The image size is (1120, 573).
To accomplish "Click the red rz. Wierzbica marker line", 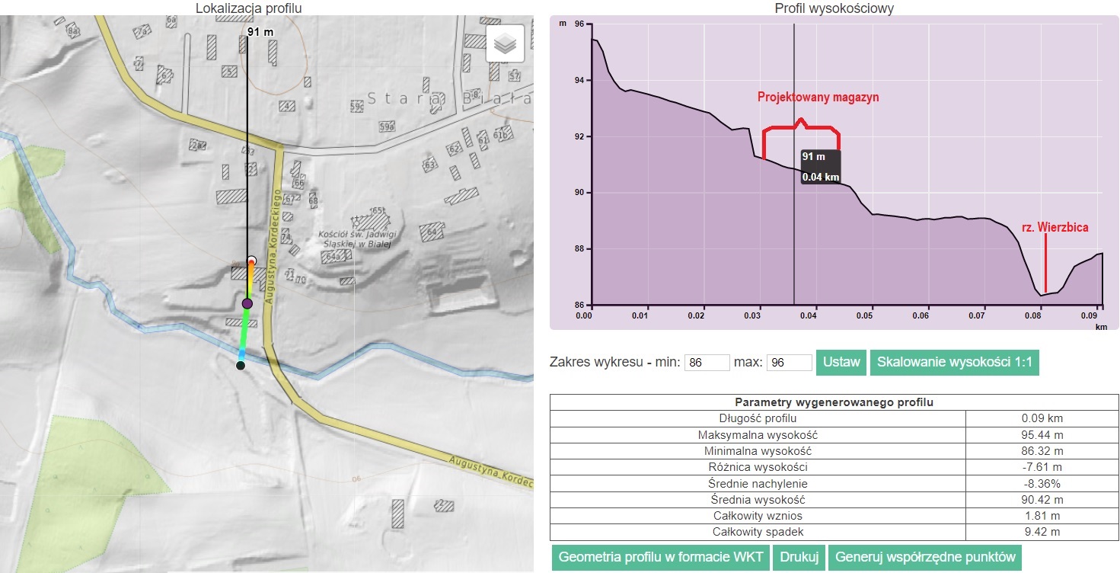I will coord(1045,263).
